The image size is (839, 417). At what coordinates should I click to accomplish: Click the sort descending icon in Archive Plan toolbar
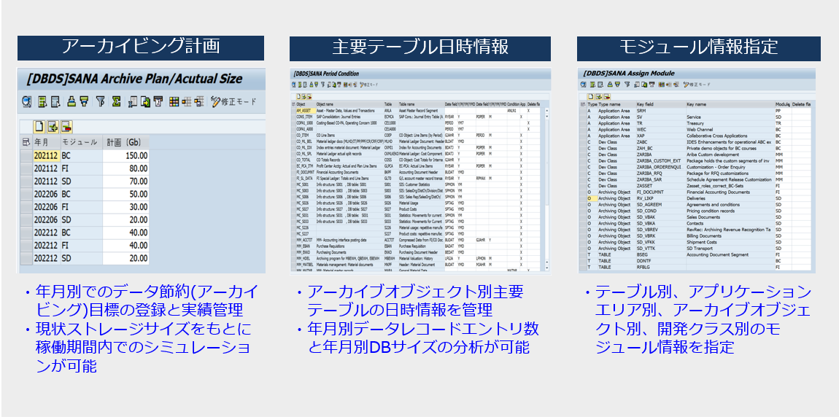pyautogui.click(x=84, y=101)
